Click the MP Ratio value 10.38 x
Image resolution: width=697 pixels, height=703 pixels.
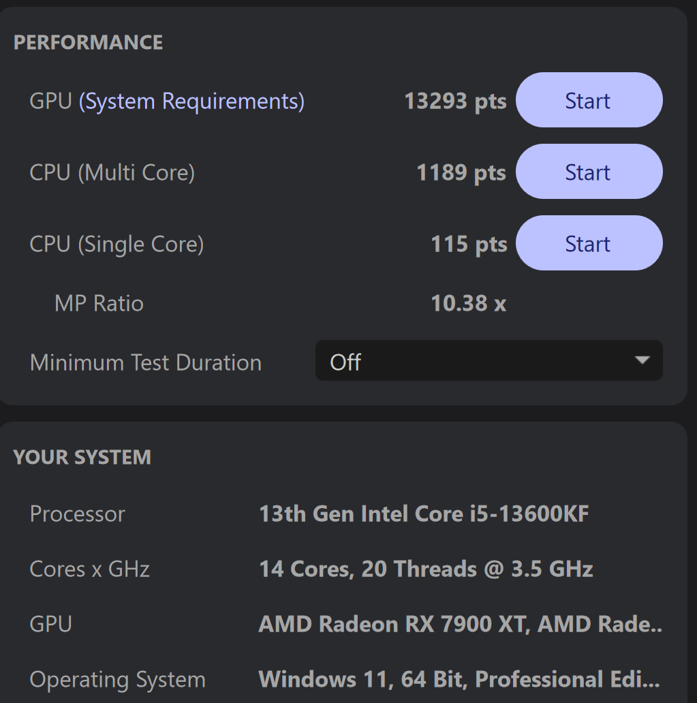(x=469, y=303)
